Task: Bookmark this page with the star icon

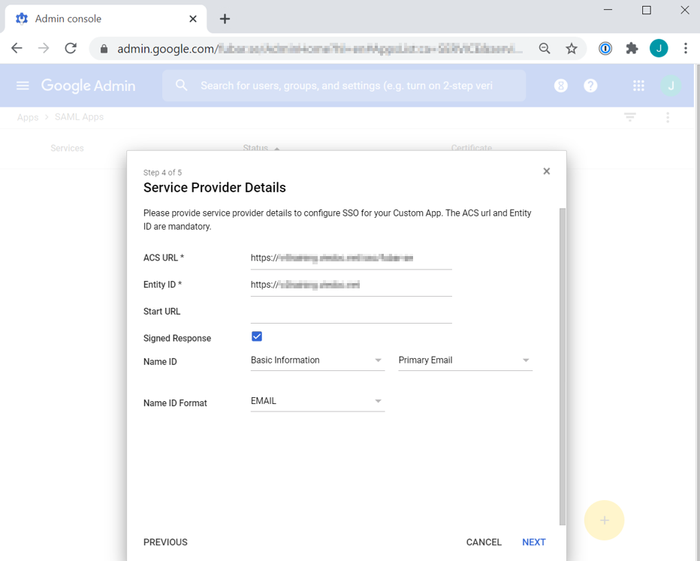Action: 572,48
